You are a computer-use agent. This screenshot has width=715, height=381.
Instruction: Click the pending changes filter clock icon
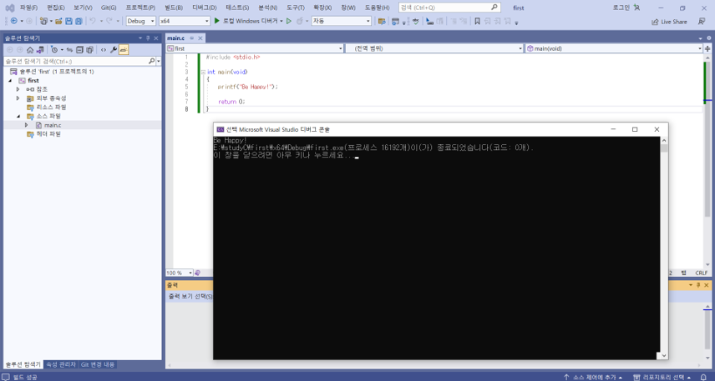54,50
